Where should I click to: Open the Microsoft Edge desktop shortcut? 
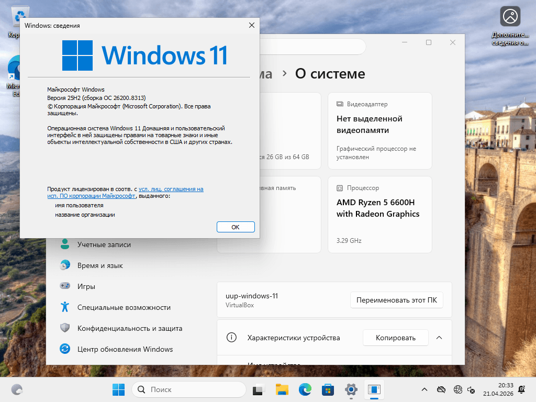16,68
